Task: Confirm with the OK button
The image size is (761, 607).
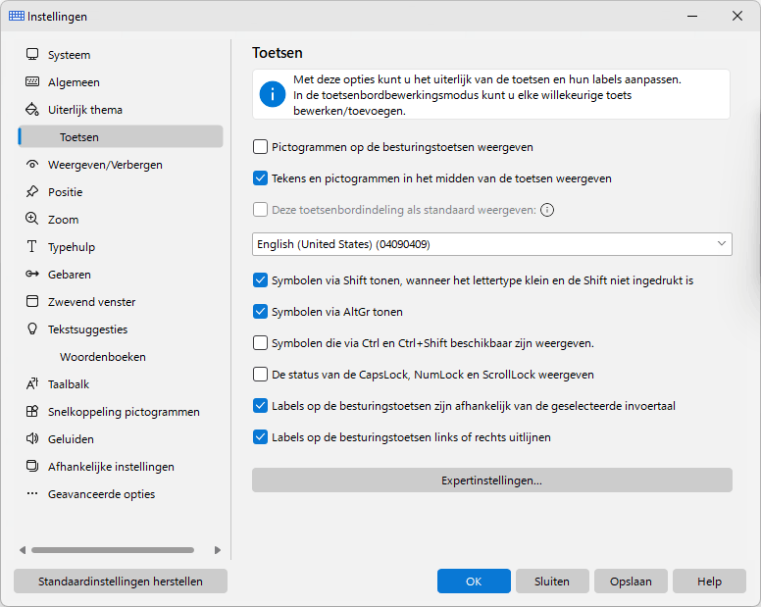Action: point(474,582)
